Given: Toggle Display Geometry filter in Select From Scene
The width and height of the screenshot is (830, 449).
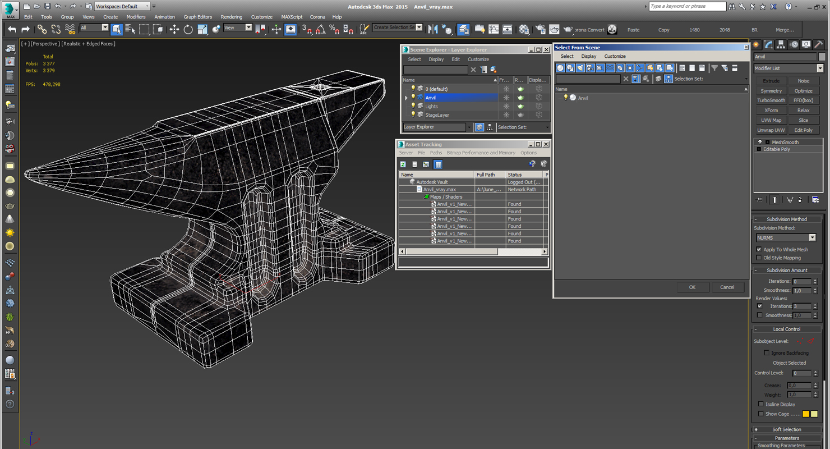Looking at the screenshot, I should 560,68.
